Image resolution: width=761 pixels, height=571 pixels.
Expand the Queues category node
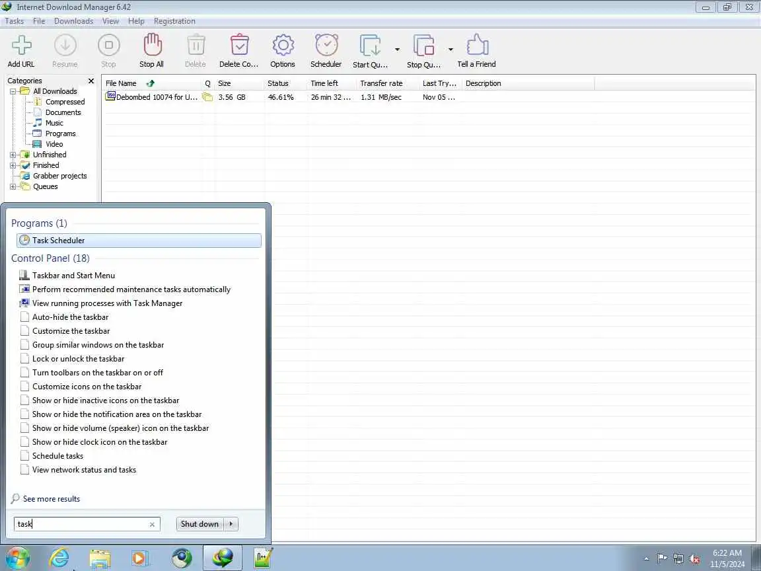(x=13, y=186)
